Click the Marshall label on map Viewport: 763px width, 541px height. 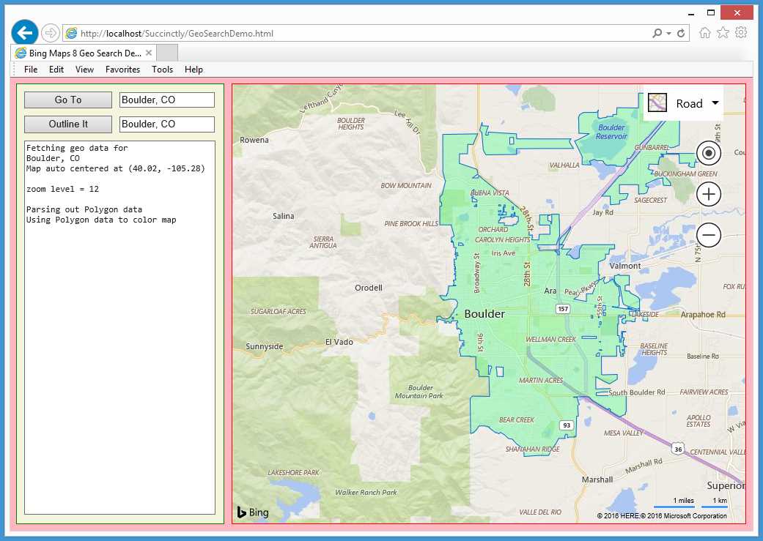597,480
